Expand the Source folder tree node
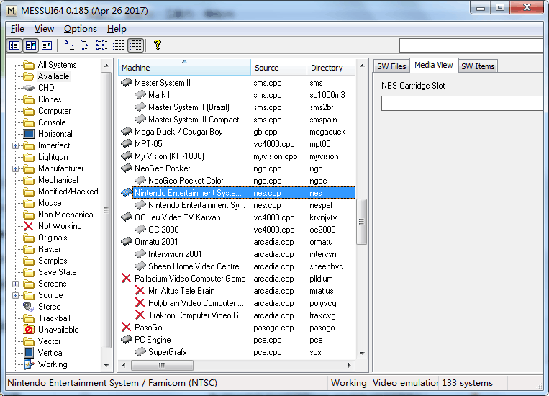Viewport: 549px width, 396px height. 16,295
